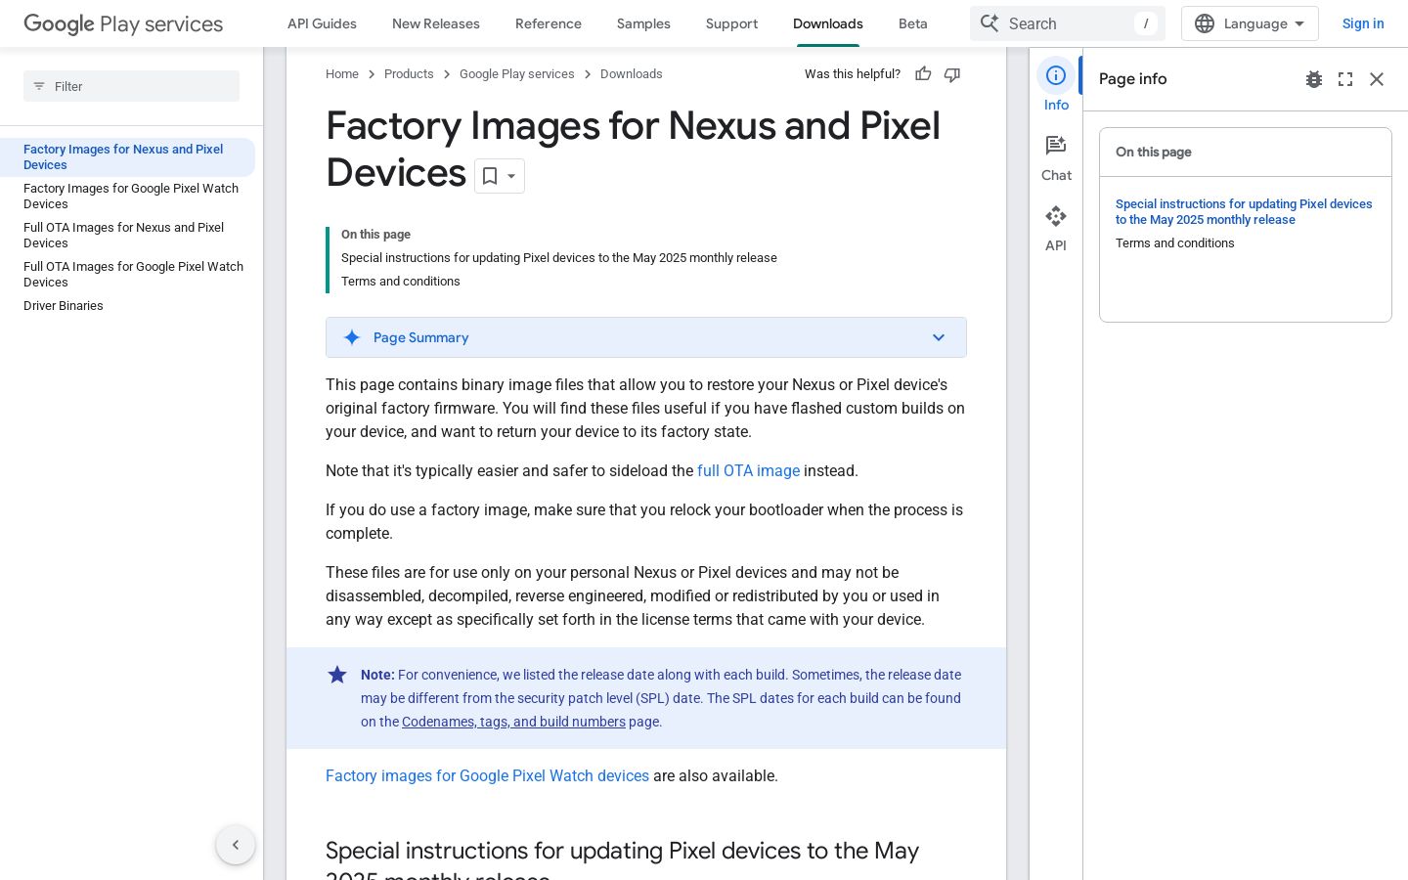Click the star icon in the Note box
The image size is (1408, 880).
[x=337, y=675]
